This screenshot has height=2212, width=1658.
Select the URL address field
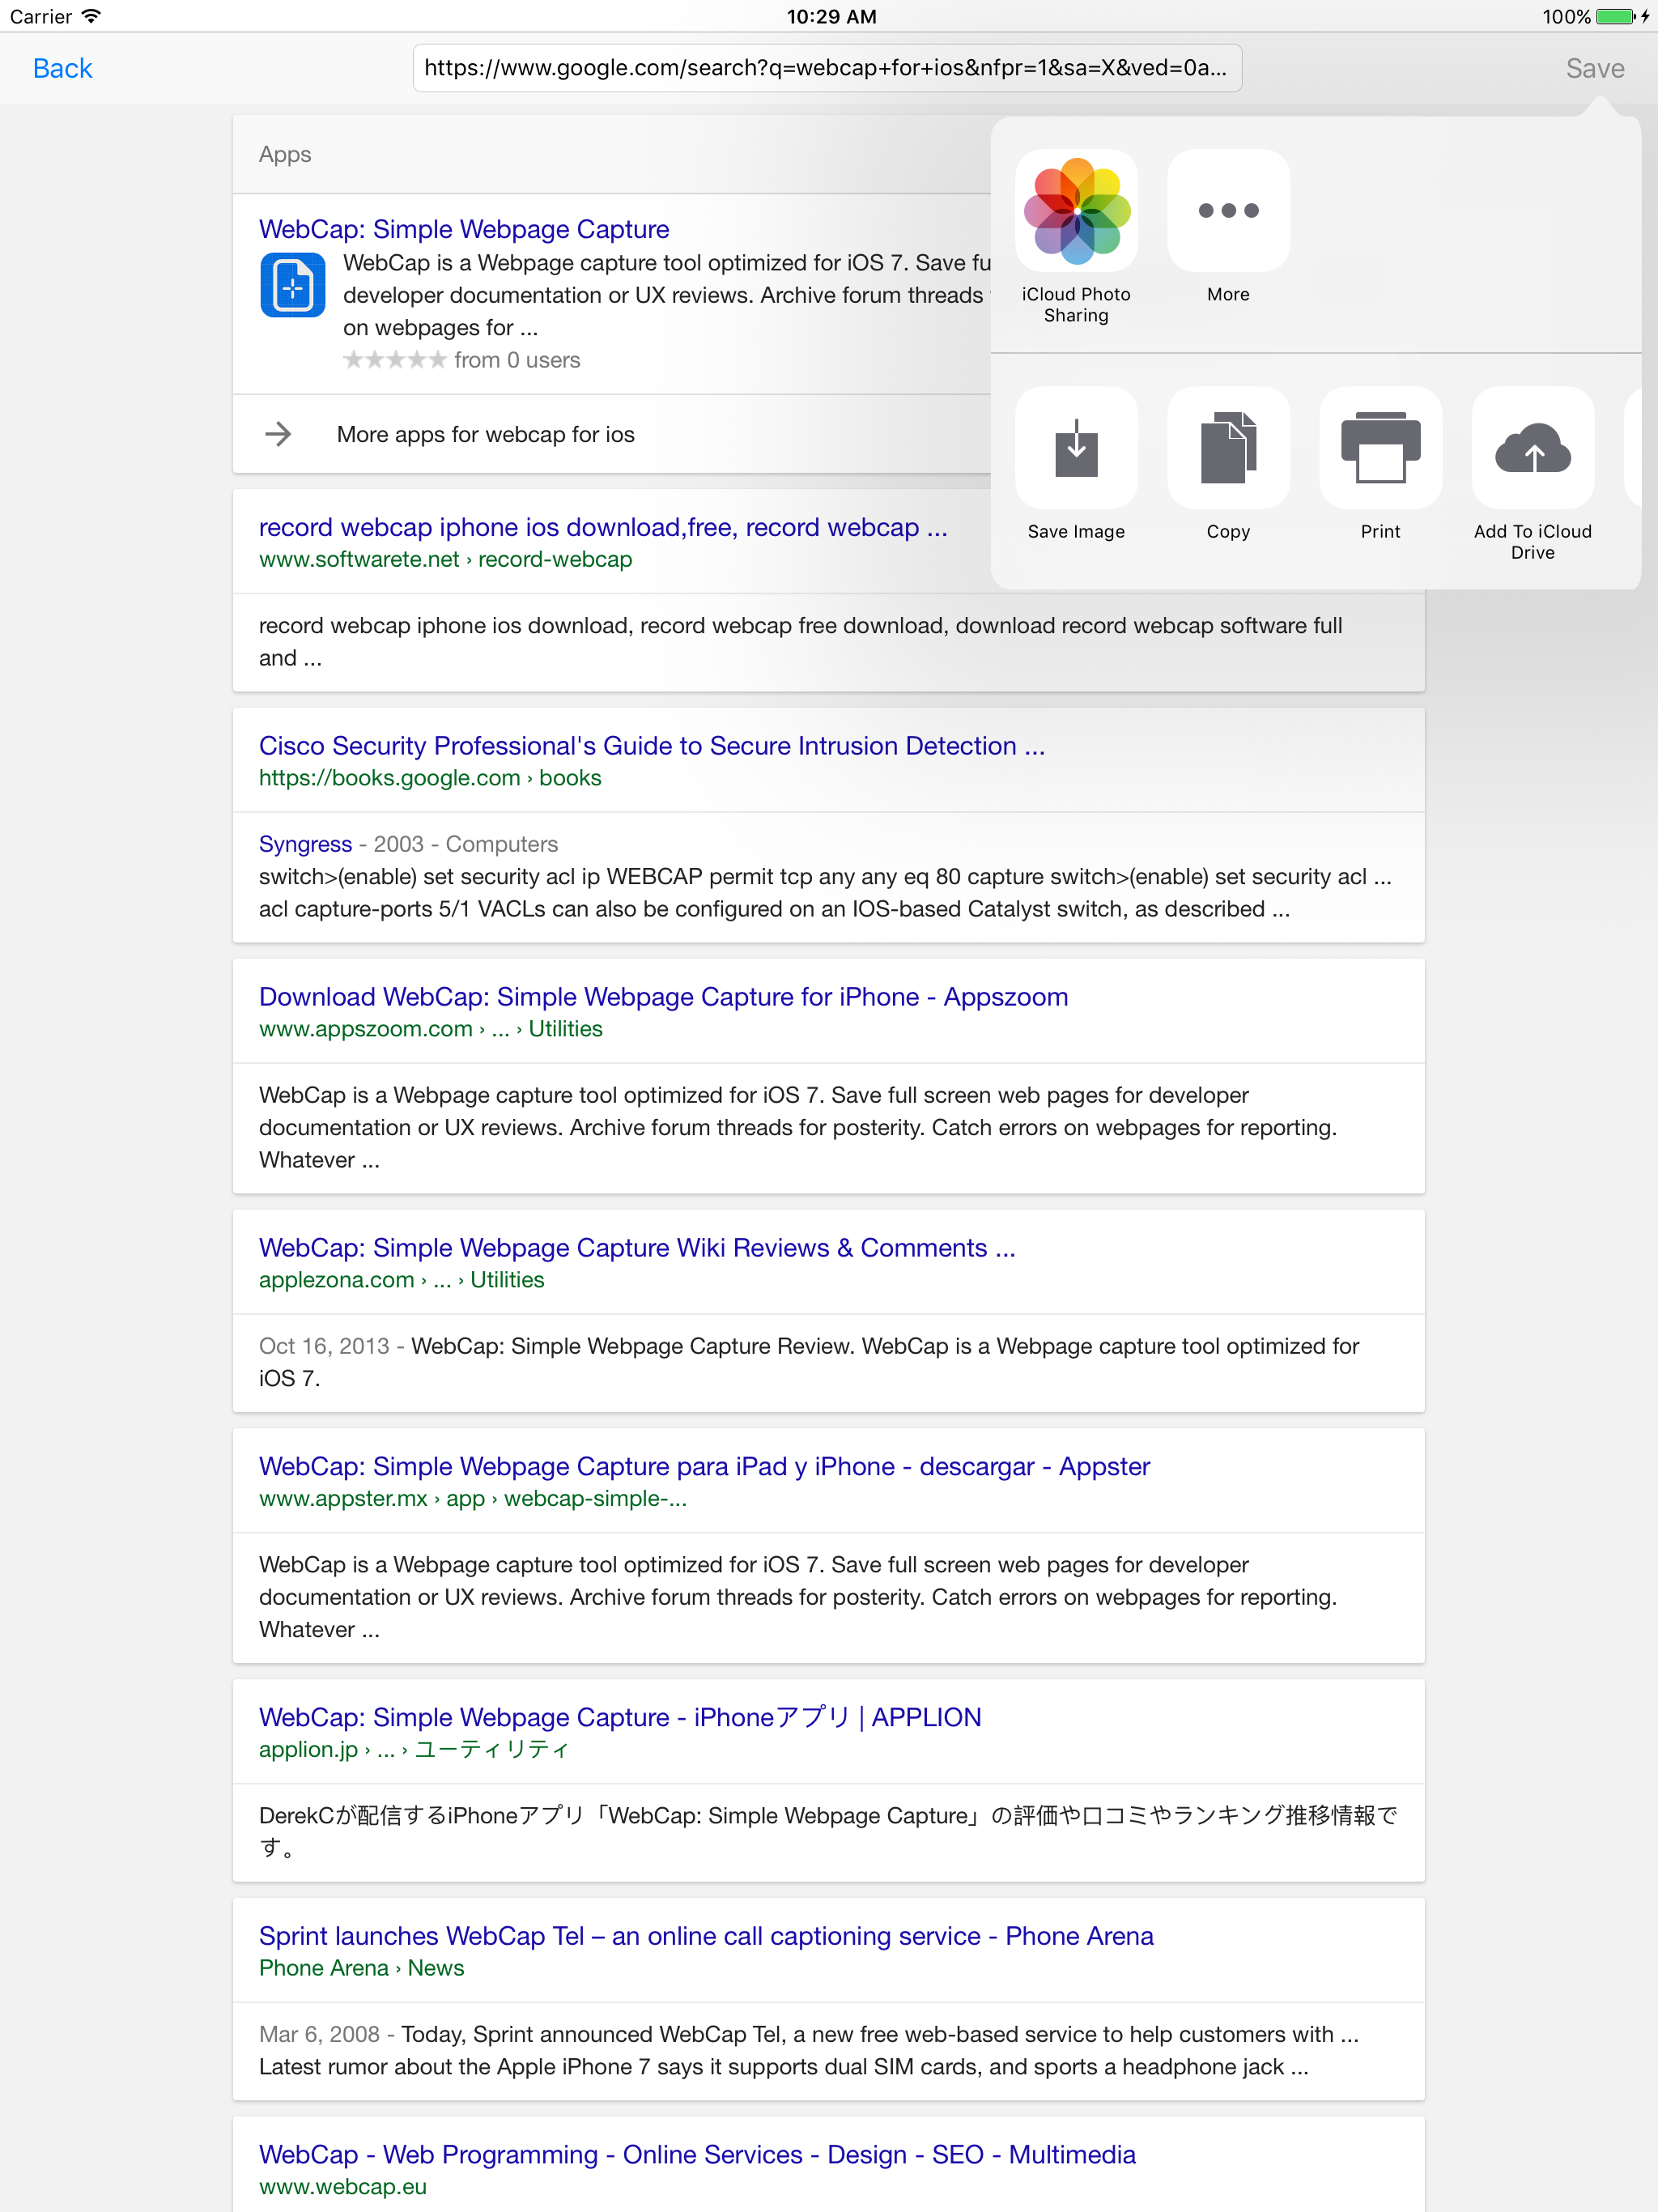[827, 68]
